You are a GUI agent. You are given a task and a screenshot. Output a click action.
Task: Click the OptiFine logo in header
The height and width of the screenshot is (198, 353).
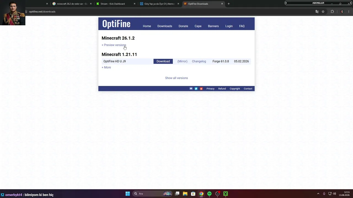point(116,24)
